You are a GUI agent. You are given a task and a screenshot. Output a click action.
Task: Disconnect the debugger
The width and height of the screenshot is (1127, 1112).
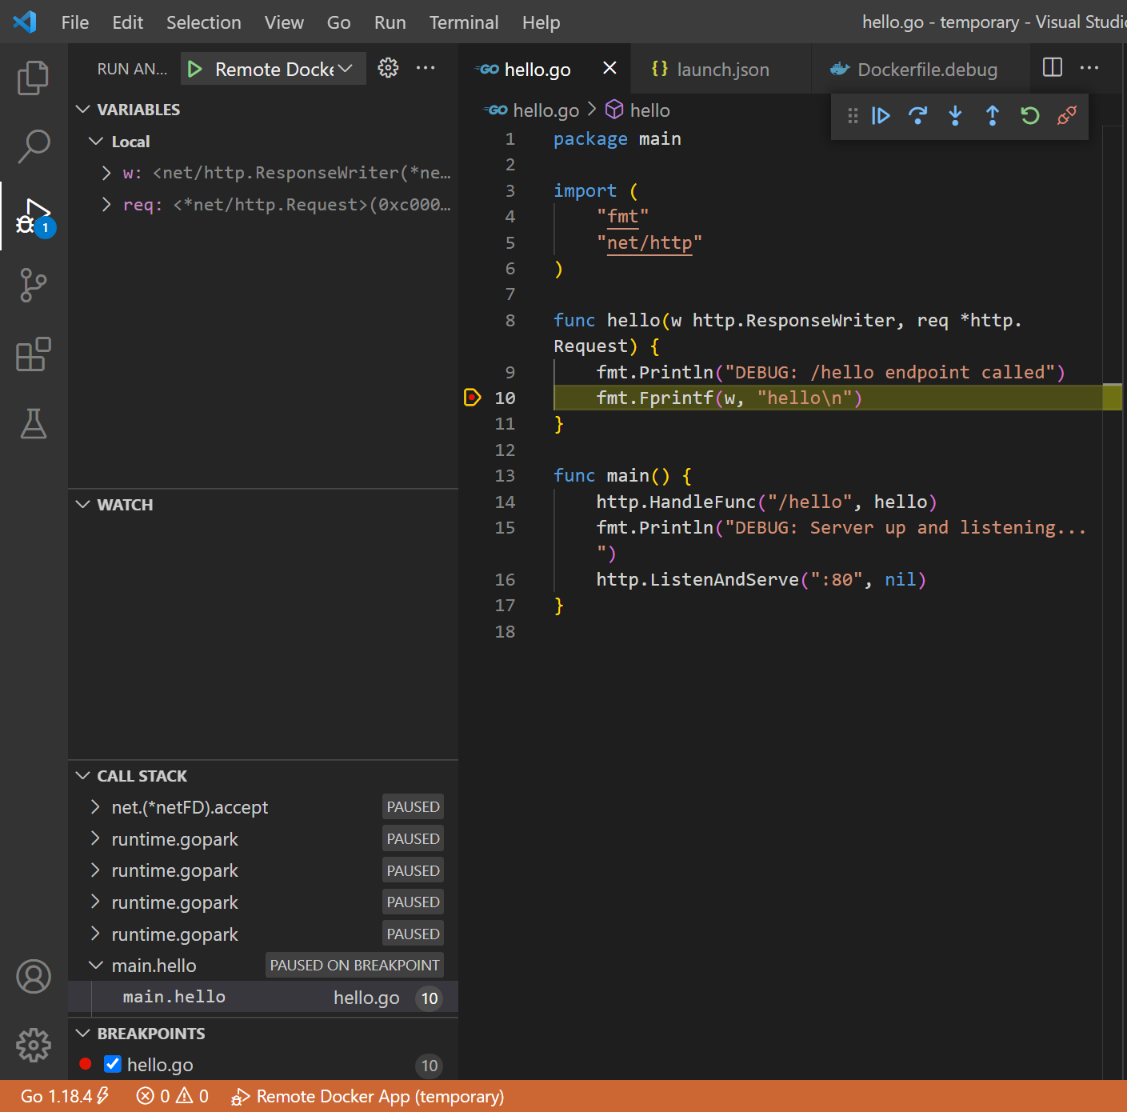click(x=1067, y=116)
